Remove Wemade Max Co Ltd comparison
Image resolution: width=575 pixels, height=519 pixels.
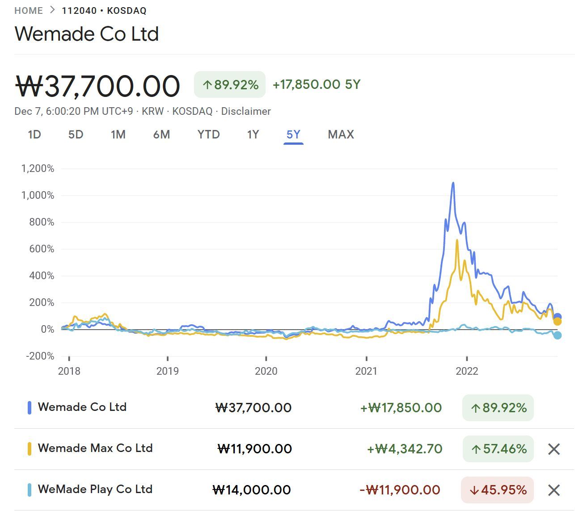pyautogui.click(x=554, y=449)
